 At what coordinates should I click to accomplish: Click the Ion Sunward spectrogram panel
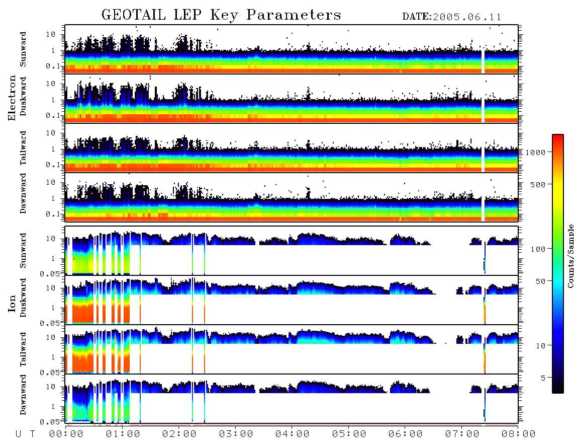point(292,251)
